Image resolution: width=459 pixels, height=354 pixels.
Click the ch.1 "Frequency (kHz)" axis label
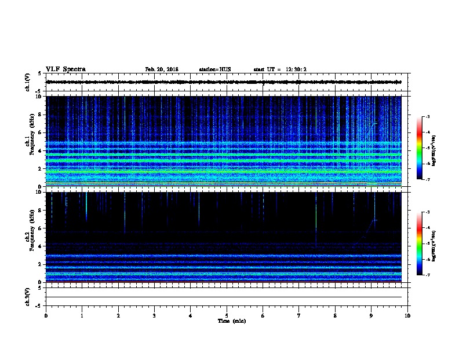[32, 134]
